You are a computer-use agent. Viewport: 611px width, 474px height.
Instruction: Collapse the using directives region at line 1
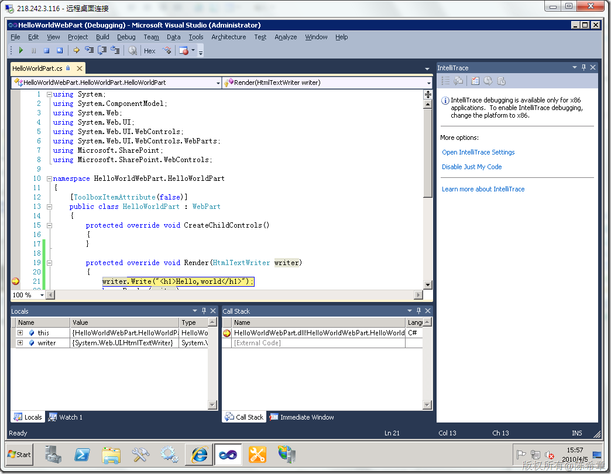tap(50, 94)
